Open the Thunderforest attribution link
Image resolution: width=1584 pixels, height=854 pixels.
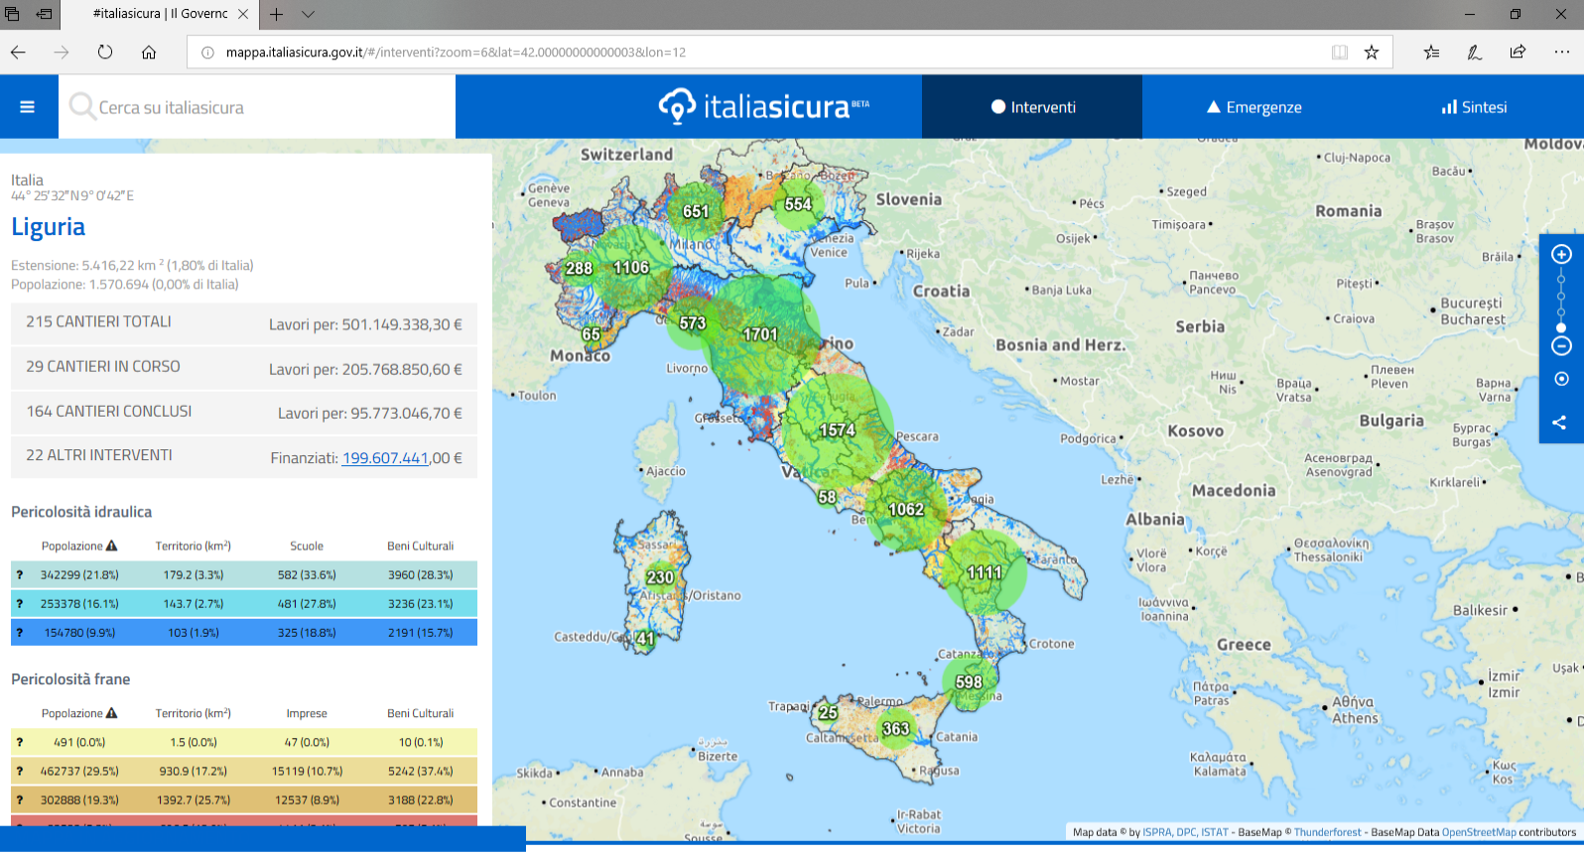1328,832
